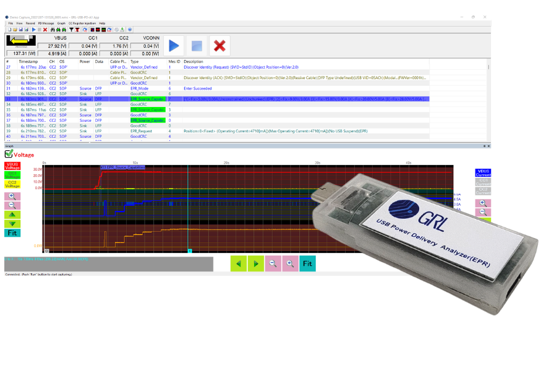Toggle the VBUS Current trace
Viewport: 541px width, 371px height.
pos(483,173)
